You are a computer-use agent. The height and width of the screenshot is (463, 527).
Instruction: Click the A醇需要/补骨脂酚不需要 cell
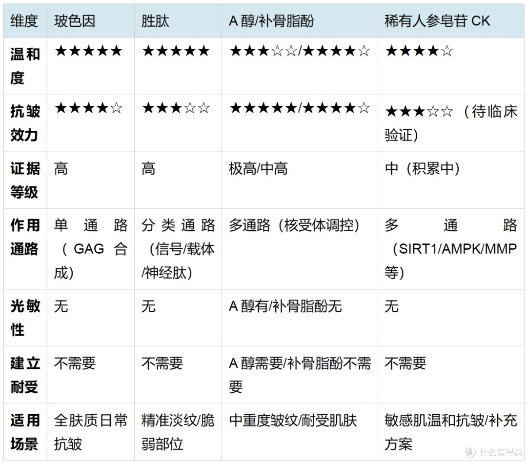[300, 375]
